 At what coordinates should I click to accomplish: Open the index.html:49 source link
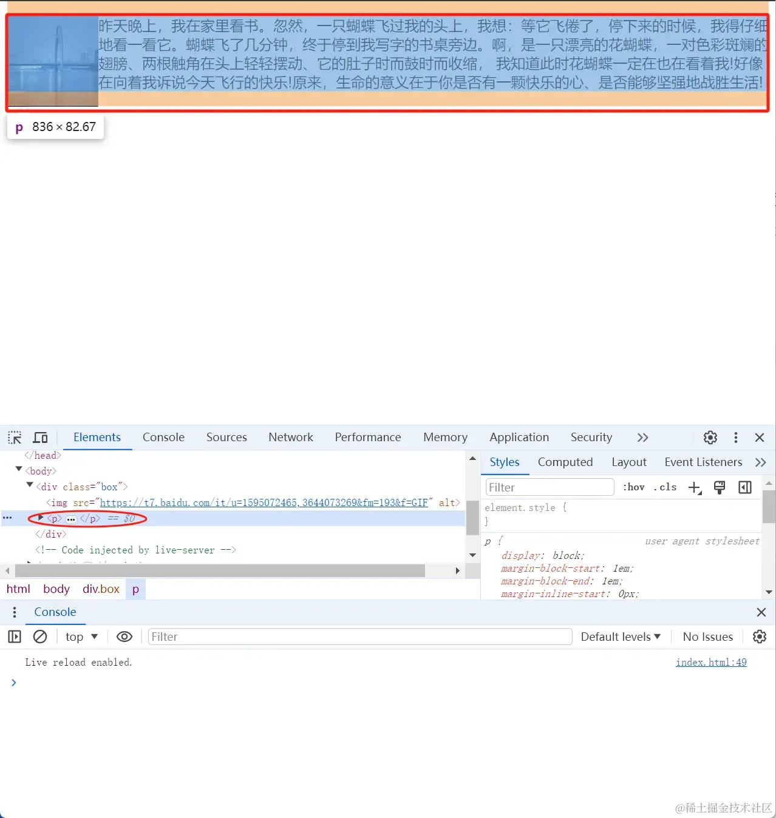click(x=711, y=662)
